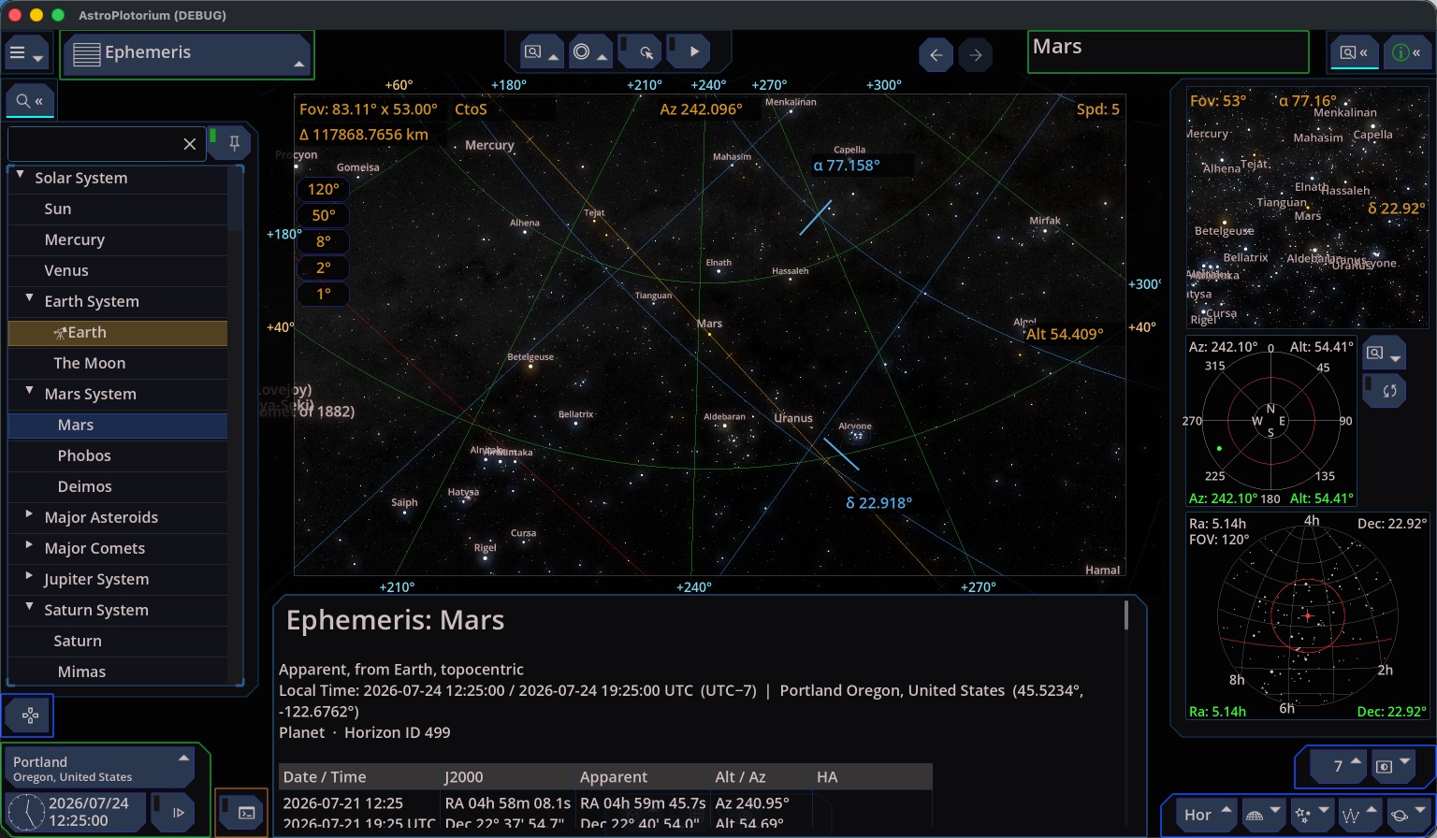Screen dimensions: 1437x838
Task: Go forward with the right arrow button
Action: (x=976, y=55)
